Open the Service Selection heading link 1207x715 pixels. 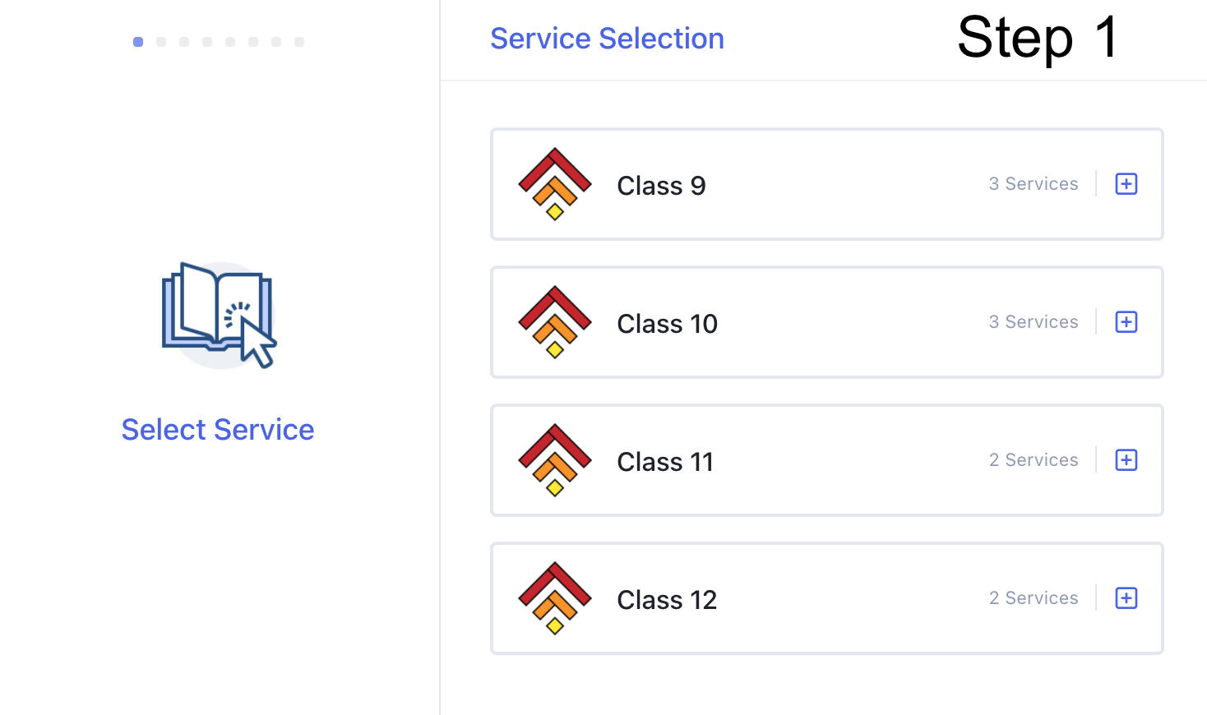[x=607, y=39]
